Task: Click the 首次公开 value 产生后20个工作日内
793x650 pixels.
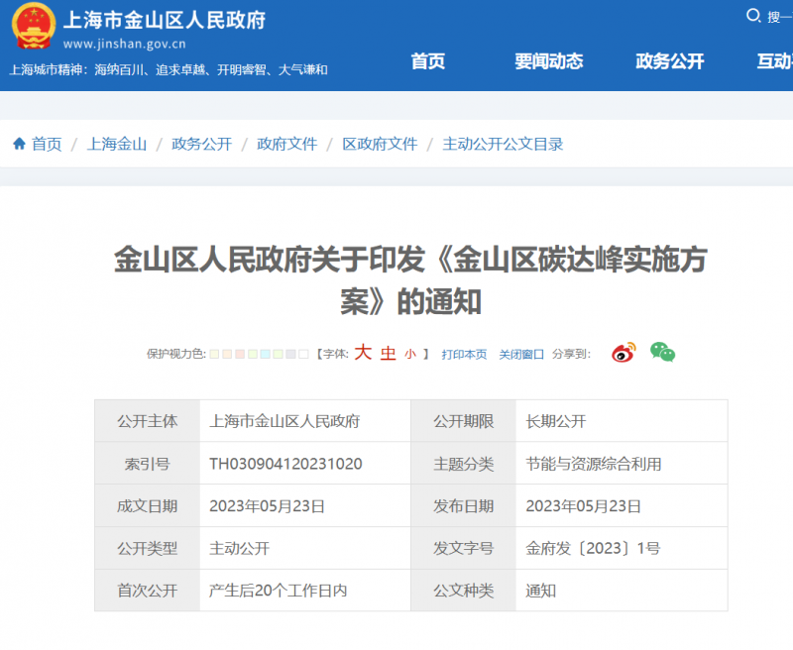Action: [279, 591]
